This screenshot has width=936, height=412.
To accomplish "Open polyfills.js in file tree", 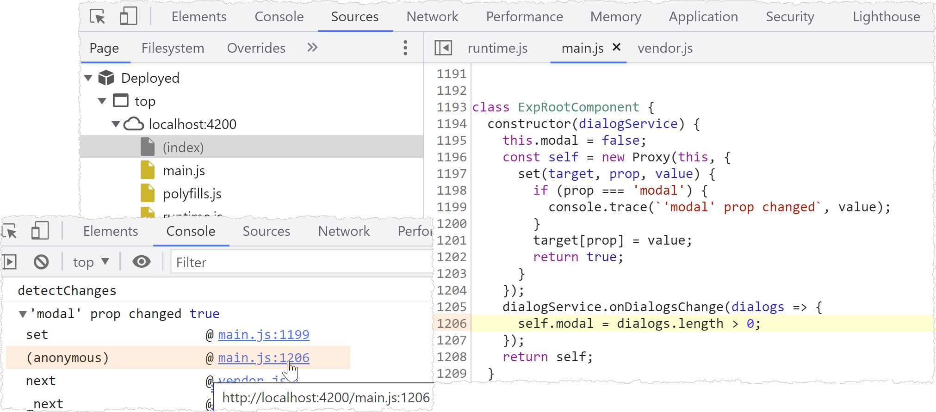I will tap(192, 194).
